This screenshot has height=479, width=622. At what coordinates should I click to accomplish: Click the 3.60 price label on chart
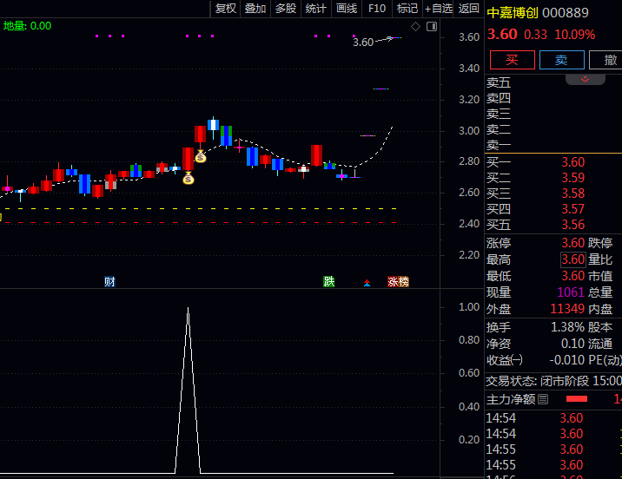point(363,42)
